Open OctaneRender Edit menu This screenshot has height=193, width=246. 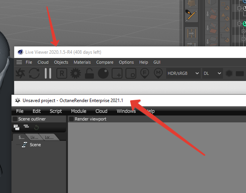[x=36, y=111]
